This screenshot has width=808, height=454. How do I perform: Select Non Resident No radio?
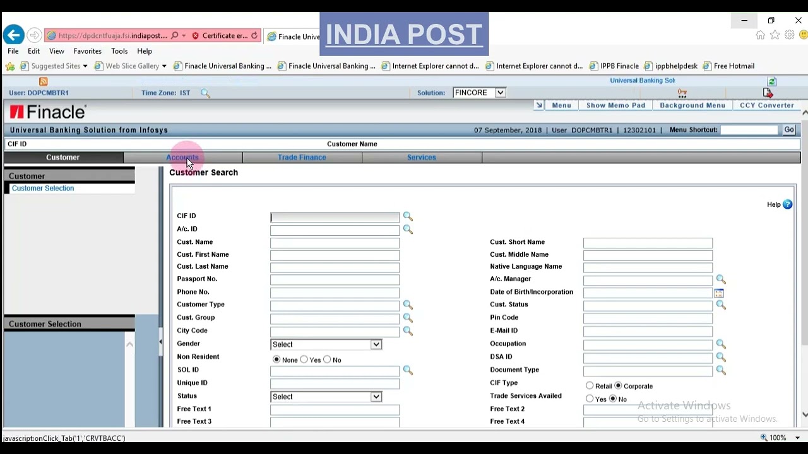click(327, 359)
